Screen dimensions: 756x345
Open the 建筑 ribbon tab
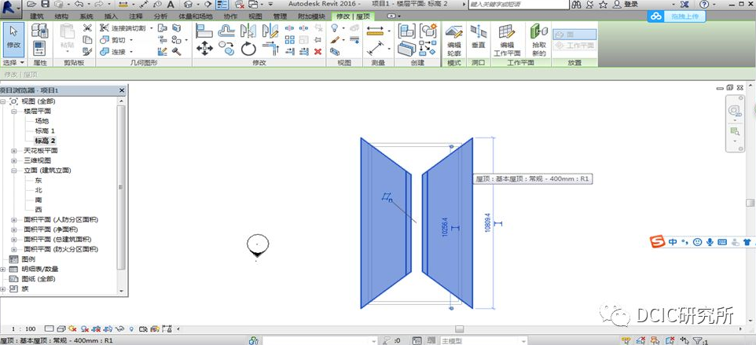37,17
